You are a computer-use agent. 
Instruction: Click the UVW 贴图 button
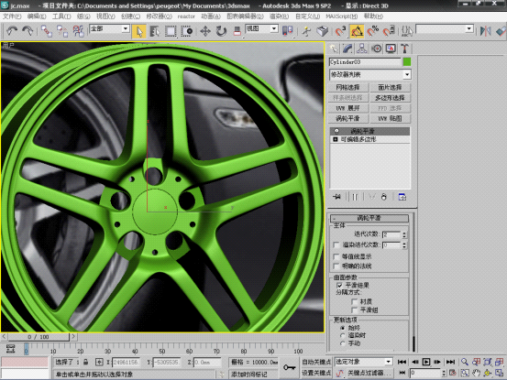pos(390,118)
